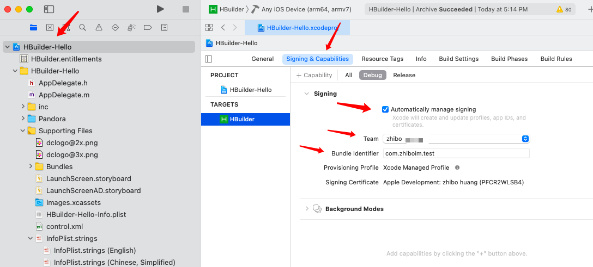Choose Any iOS Device destination
Image resolution: width=593 pixels, height=267 pixels.
(x=301, y=9)
